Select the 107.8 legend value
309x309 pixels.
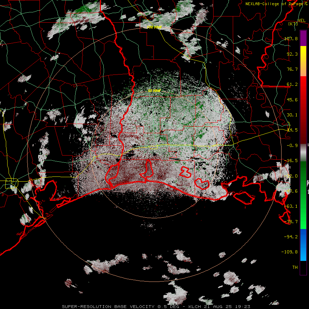(x=291, y=38)
